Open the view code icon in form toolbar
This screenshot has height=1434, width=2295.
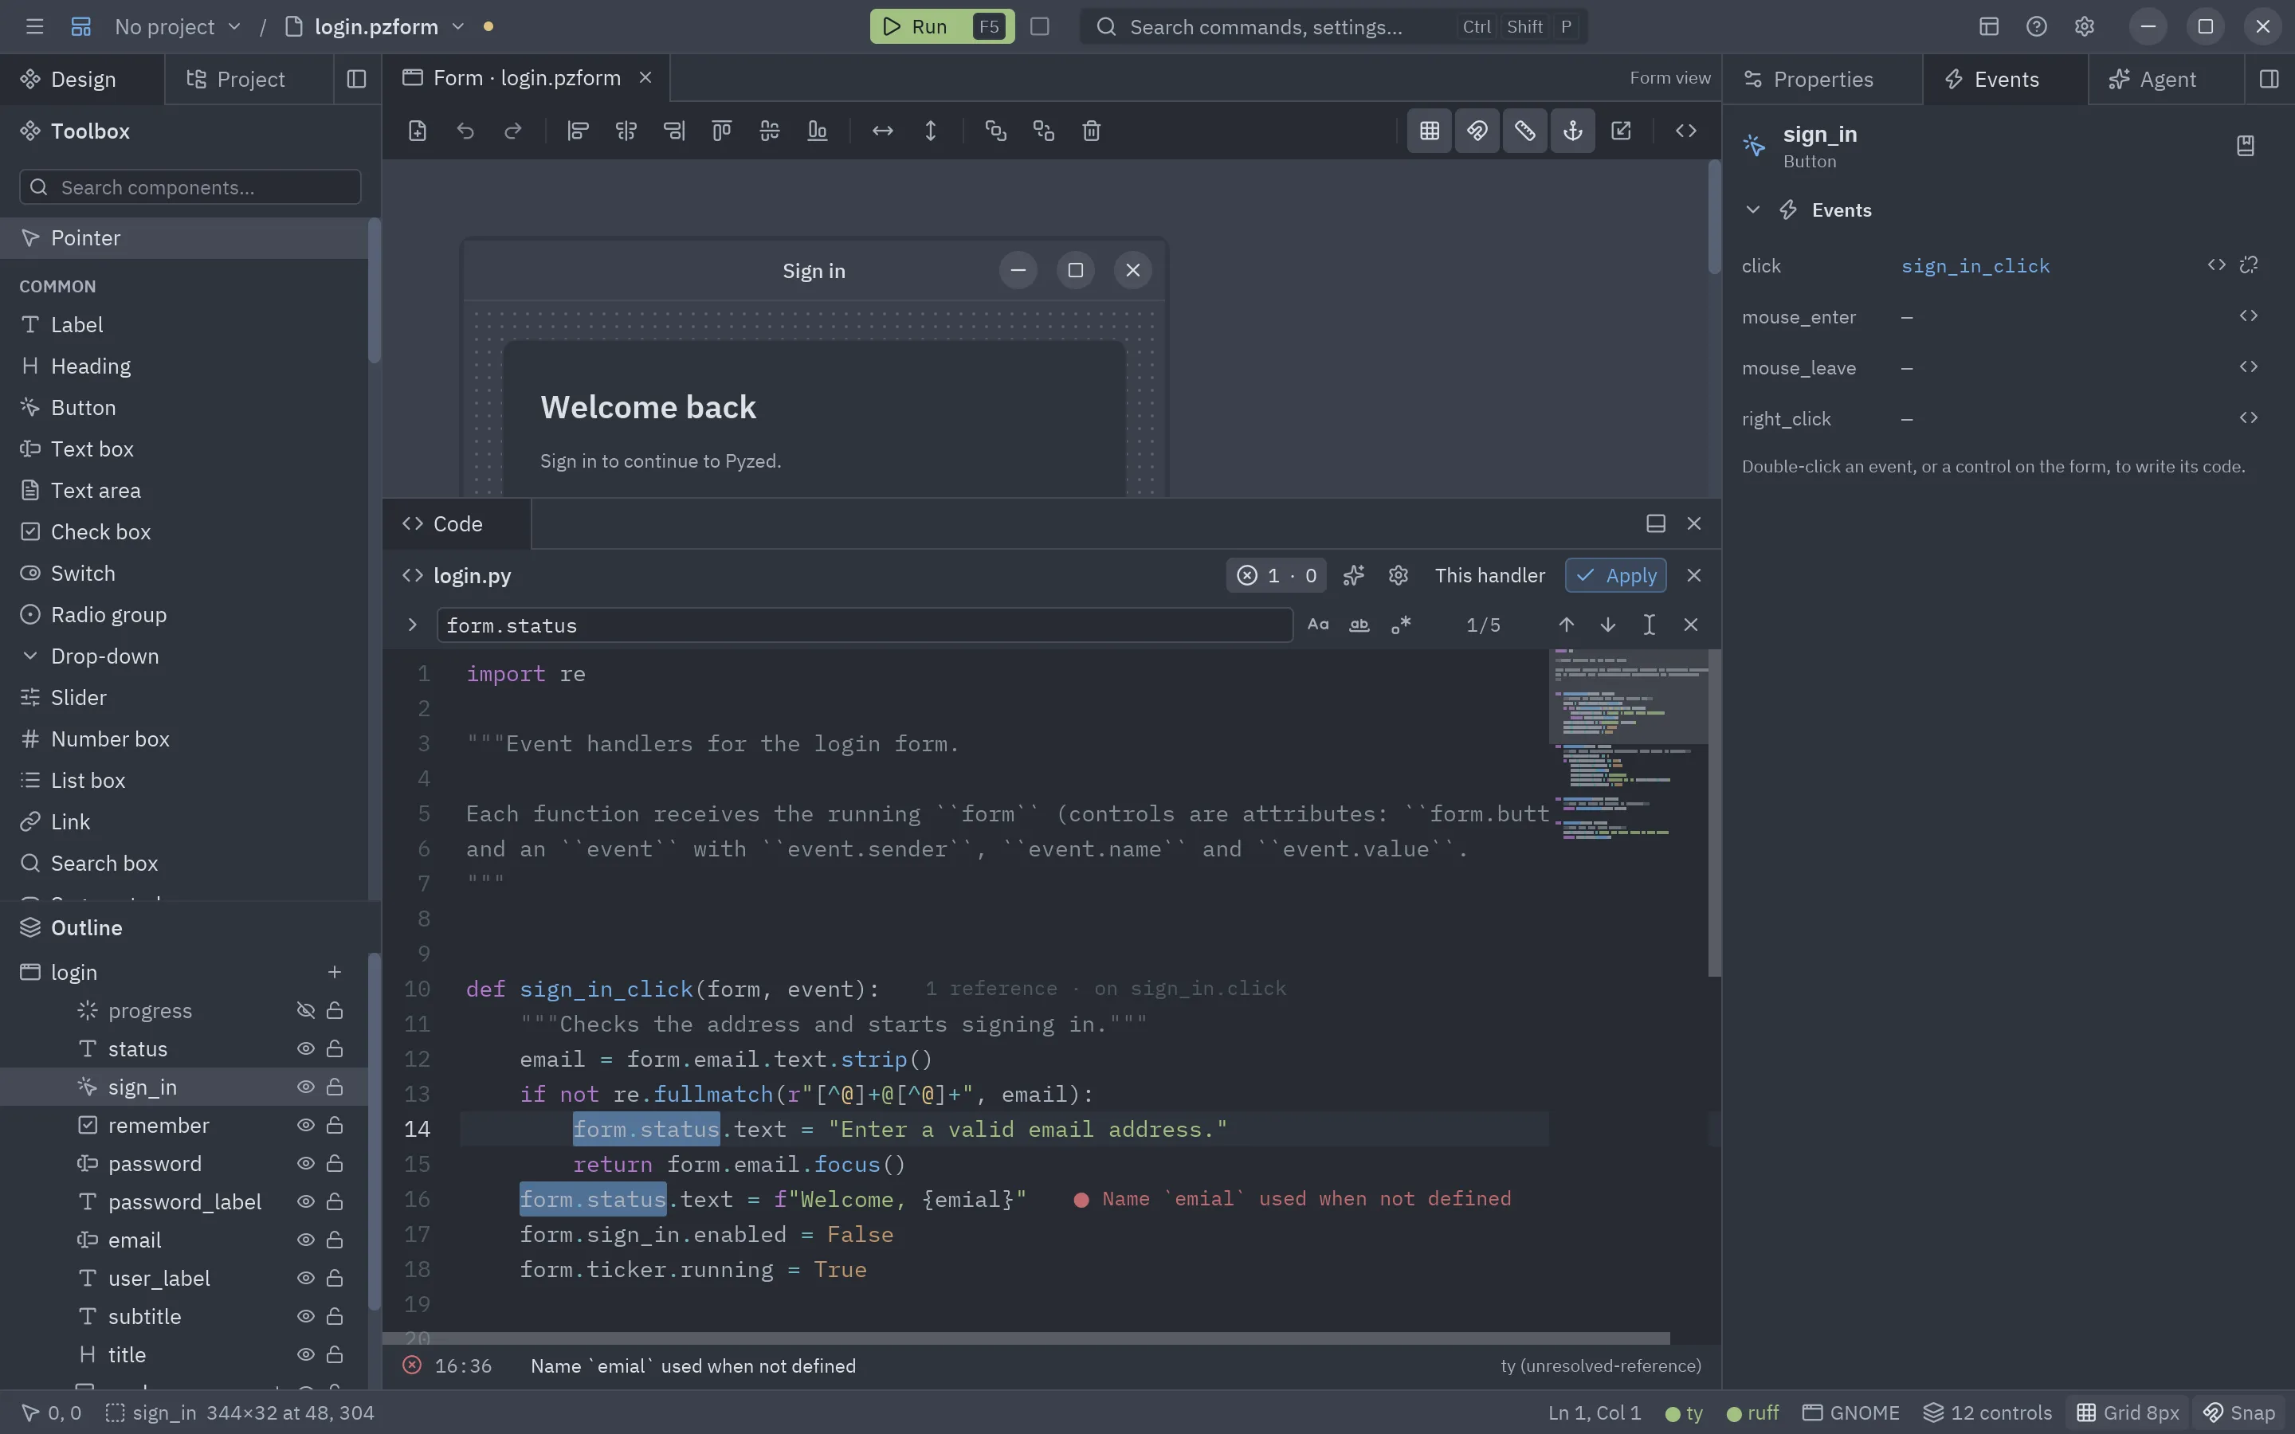[x=1685, y=131]
